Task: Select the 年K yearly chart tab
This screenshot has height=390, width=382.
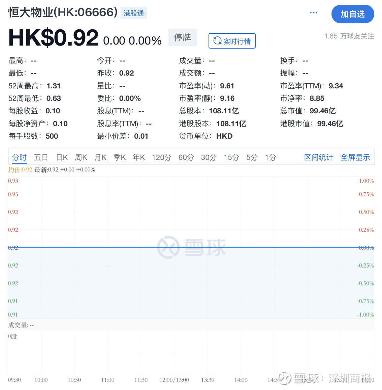Action: pos(139,158)
